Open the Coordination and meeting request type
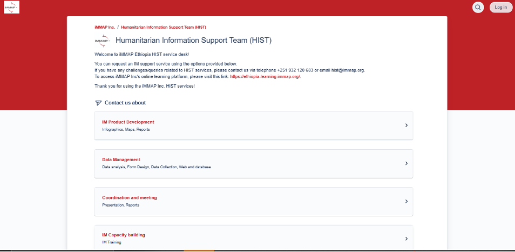This screenshot has width=515, height=252. (254, 202)
